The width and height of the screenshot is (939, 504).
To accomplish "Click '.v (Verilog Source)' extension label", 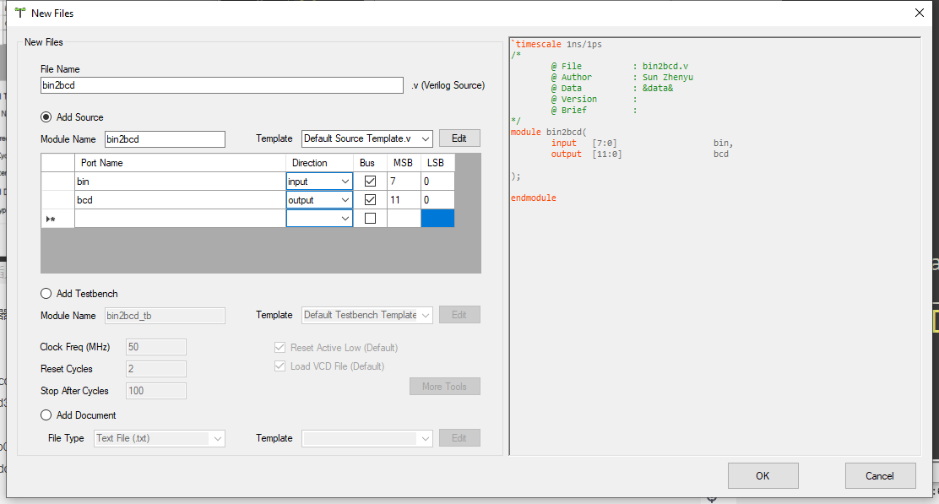I will click(x=448, y=85).
